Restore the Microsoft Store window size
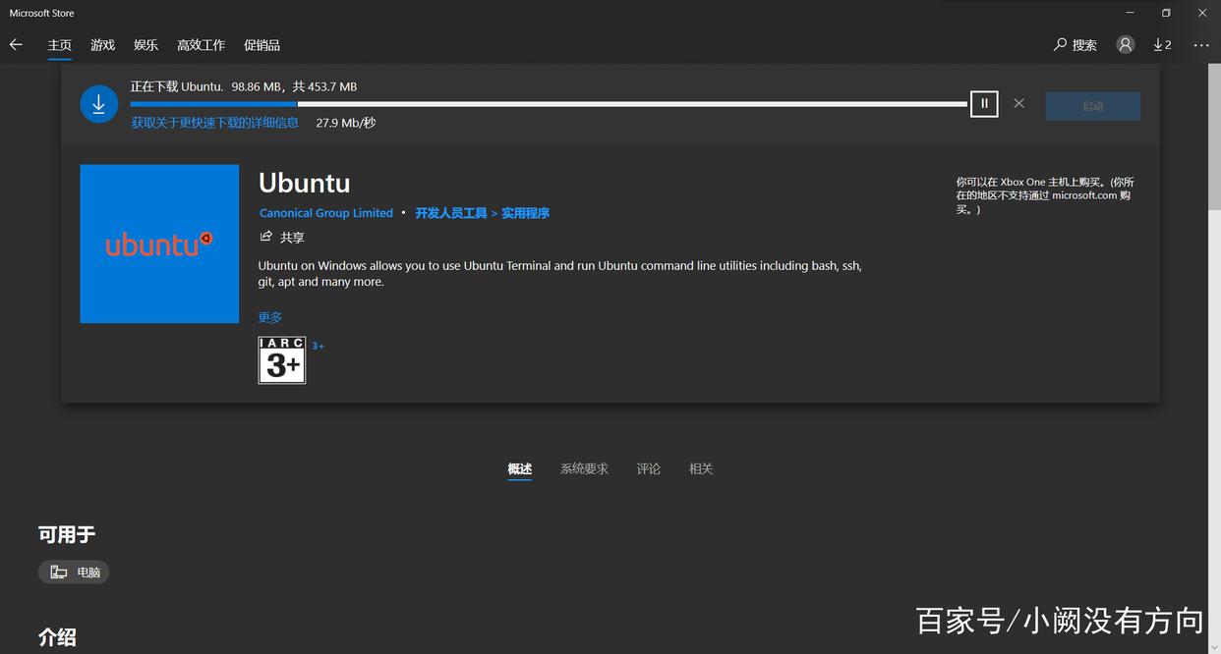This screenshot has height=654, width=1221. tap(1166, 13)
